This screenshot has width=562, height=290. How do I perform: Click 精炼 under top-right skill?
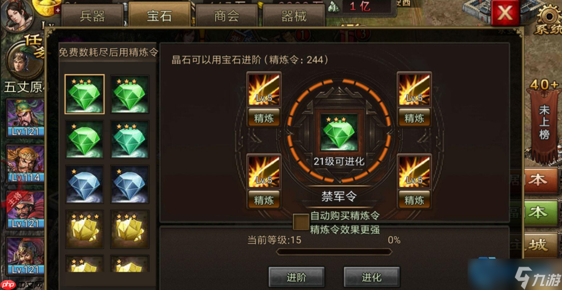tap(415, 118)
